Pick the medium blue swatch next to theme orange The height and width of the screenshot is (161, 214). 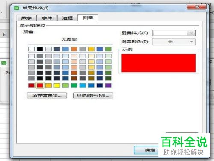tap(65, 49)
